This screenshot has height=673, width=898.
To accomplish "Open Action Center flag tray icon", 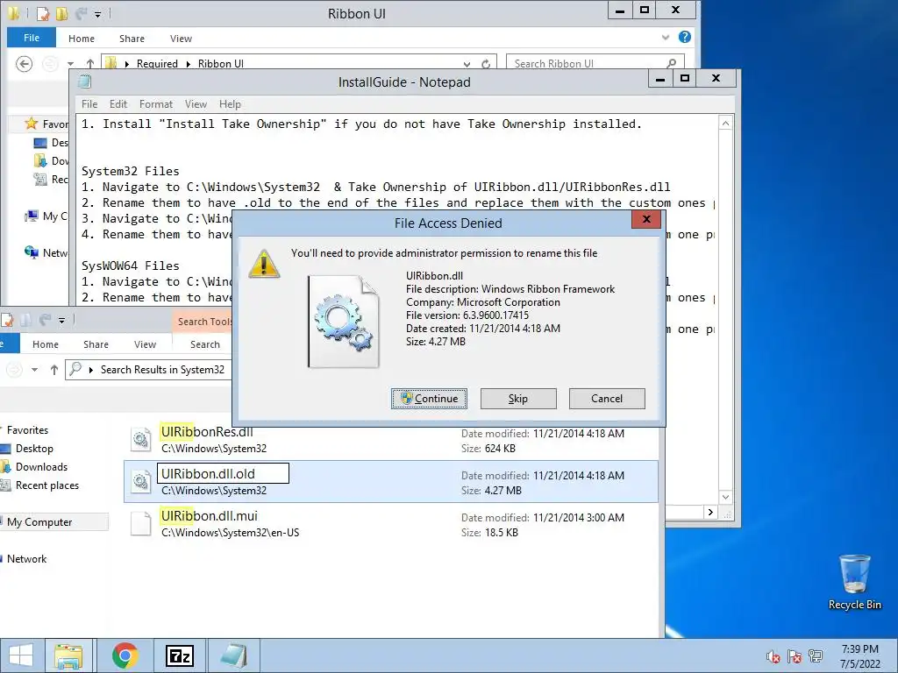I will [x=795, y=656].
